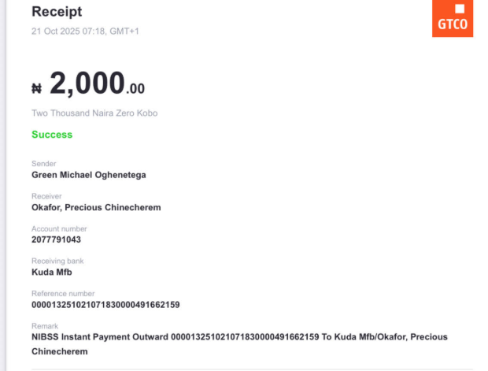
Task: Click the Receiver field label
Action: coord(46,196)
